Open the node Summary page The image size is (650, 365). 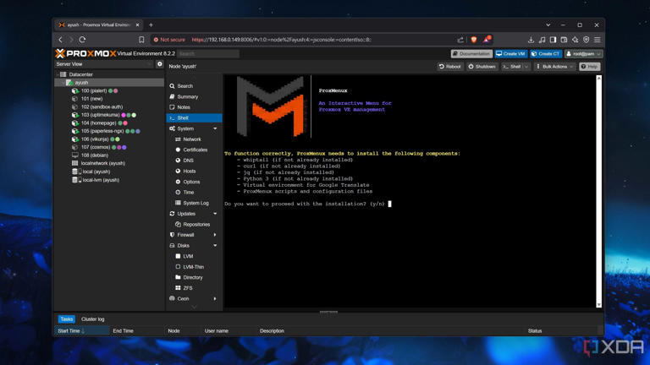(187, 96)
